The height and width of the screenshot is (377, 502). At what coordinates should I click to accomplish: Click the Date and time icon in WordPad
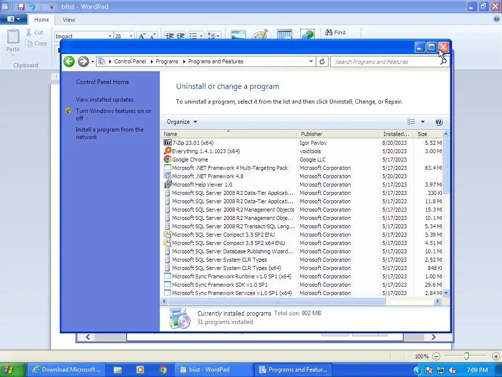click(x=284, y=34)
